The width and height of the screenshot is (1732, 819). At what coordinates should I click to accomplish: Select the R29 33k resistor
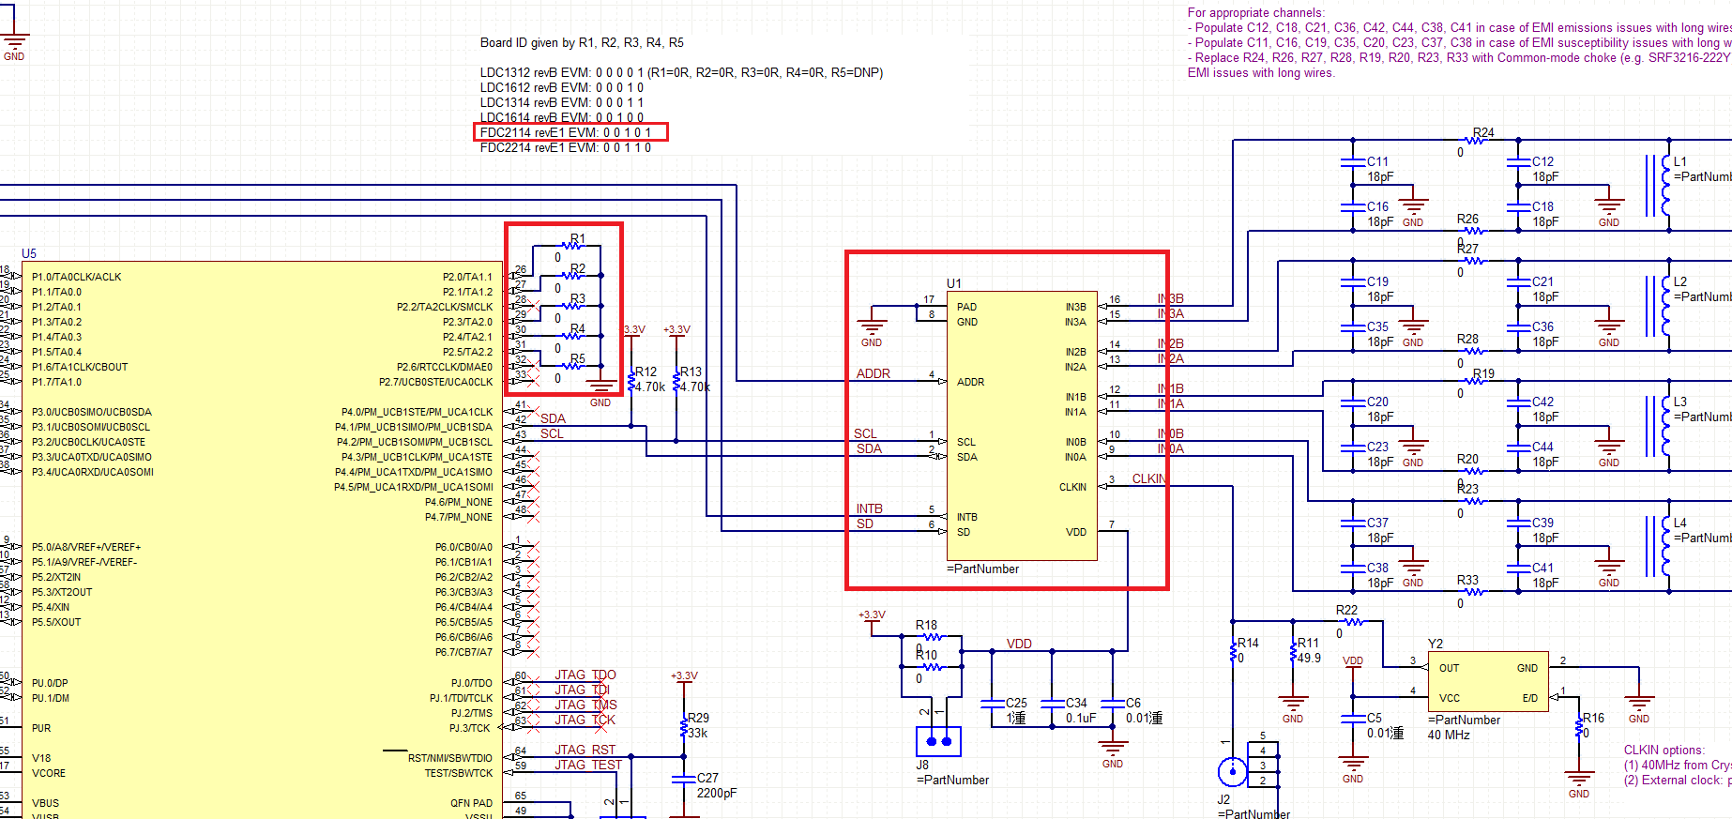pos(684,726)
